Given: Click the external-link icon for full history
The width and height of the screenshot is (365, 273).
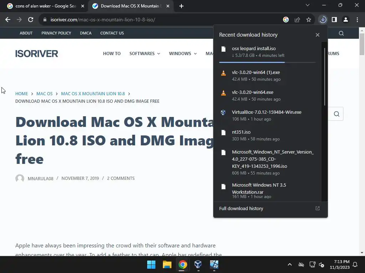Looking at the screenshot, I should tap(318, 208).
